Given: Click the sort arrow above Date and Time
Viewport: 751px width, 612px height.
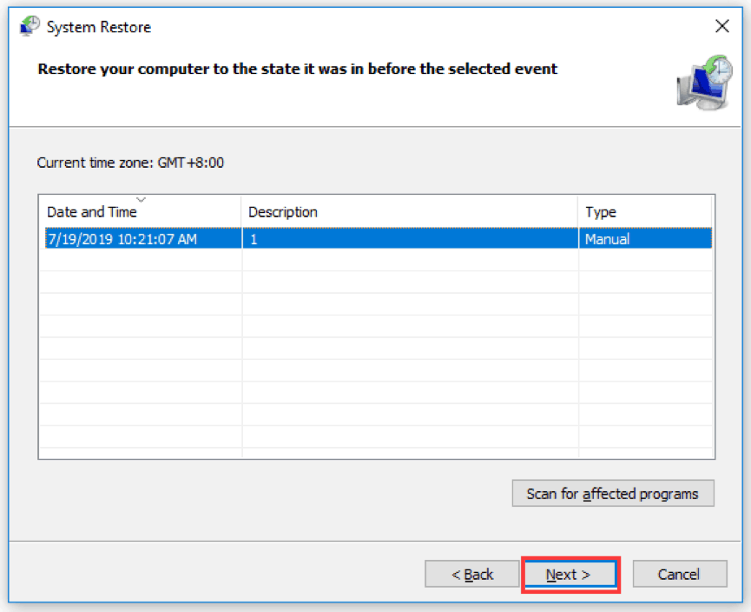Looking at the screenshot, I should pyautogui.click(x=142, y=200).
